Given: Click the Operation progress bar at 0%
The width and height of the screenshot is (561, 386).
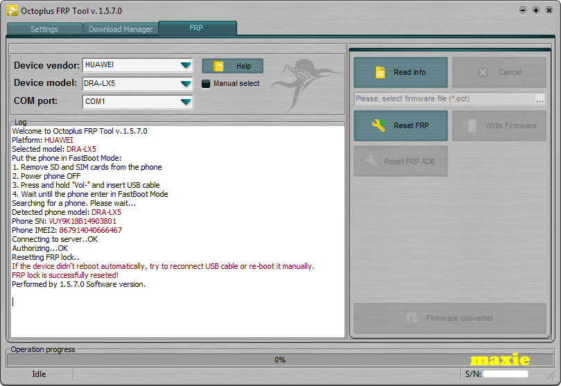Looking at the screenshot, I should pyautogui.click(x=280, y=360).
